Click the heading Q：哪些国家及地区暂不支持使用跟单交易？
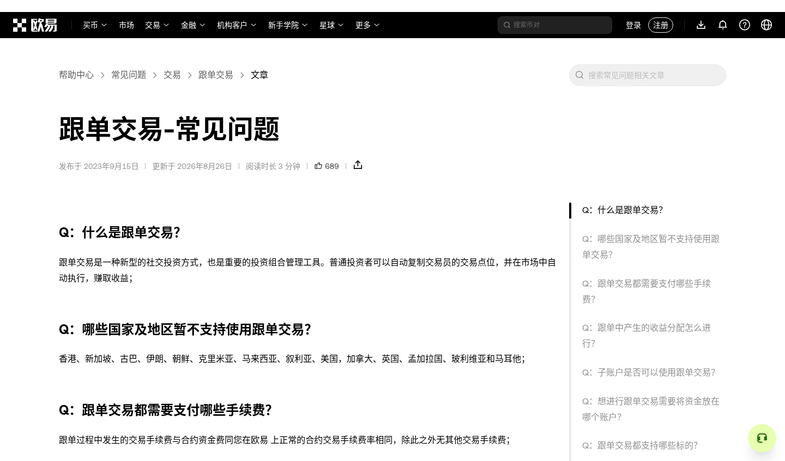Image resolution: width=785 pixels, height=461 pixels. [x=185, y=330]
